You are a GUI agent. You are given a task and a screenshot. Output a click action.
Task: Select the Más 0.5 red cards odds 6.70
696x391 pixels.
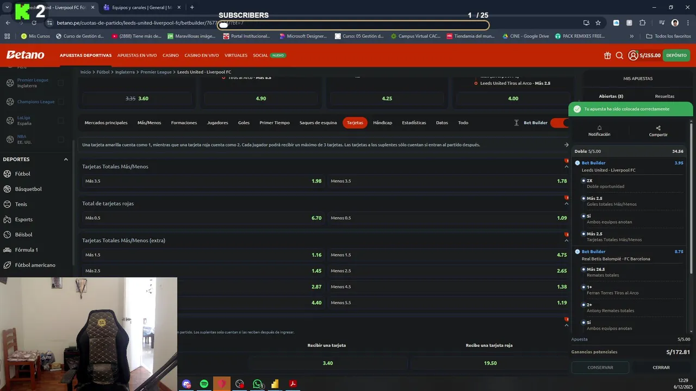203,218
